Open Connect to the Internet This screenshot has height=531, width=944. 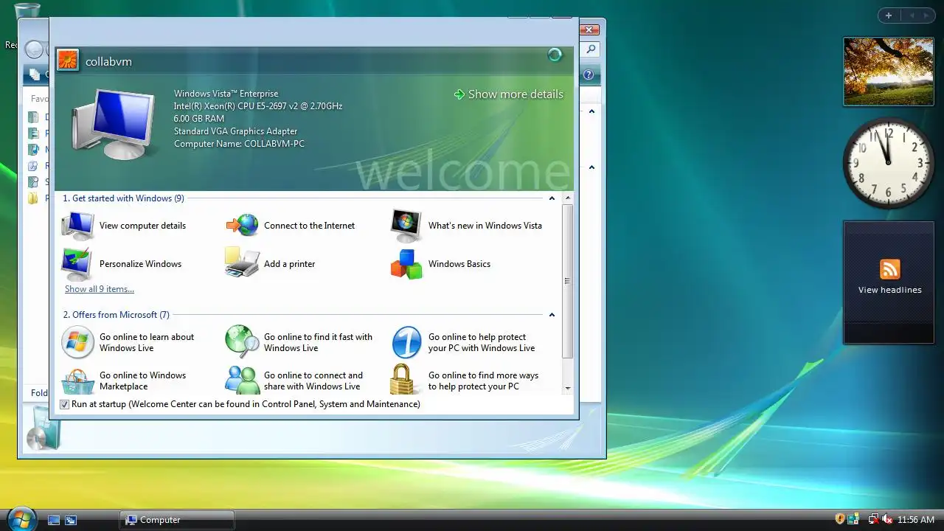pos(290,226)
